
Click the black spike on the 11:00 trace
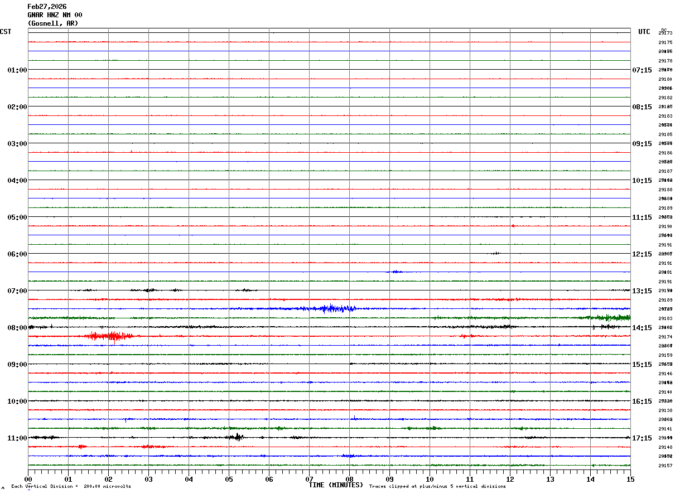click(x=237, y=437)
